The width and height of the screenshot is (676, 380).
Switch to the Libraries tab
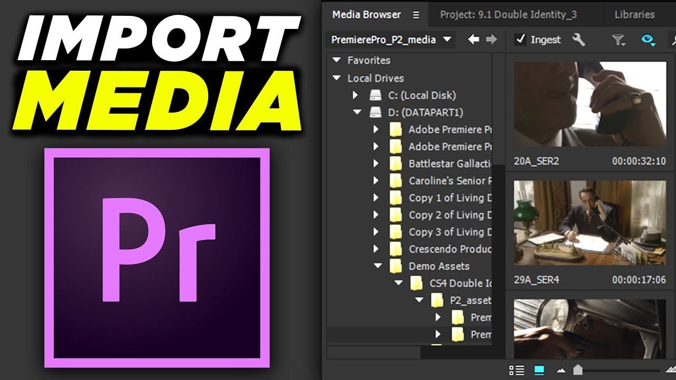point(635,14)
